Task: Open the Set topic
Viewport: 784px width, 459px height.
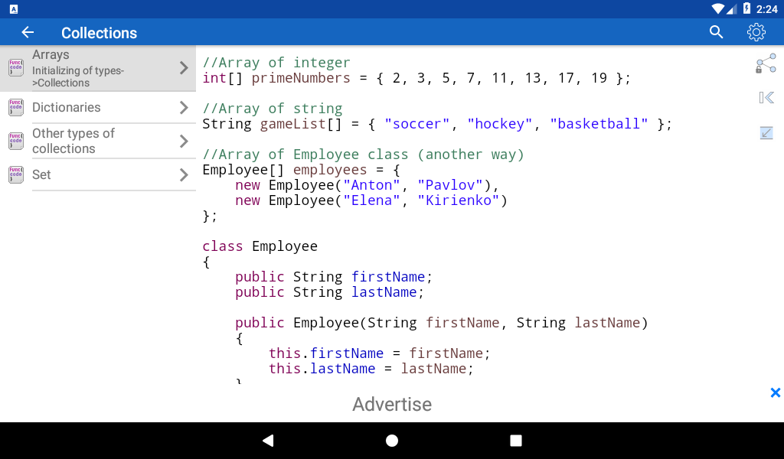Action: [98, 175]
